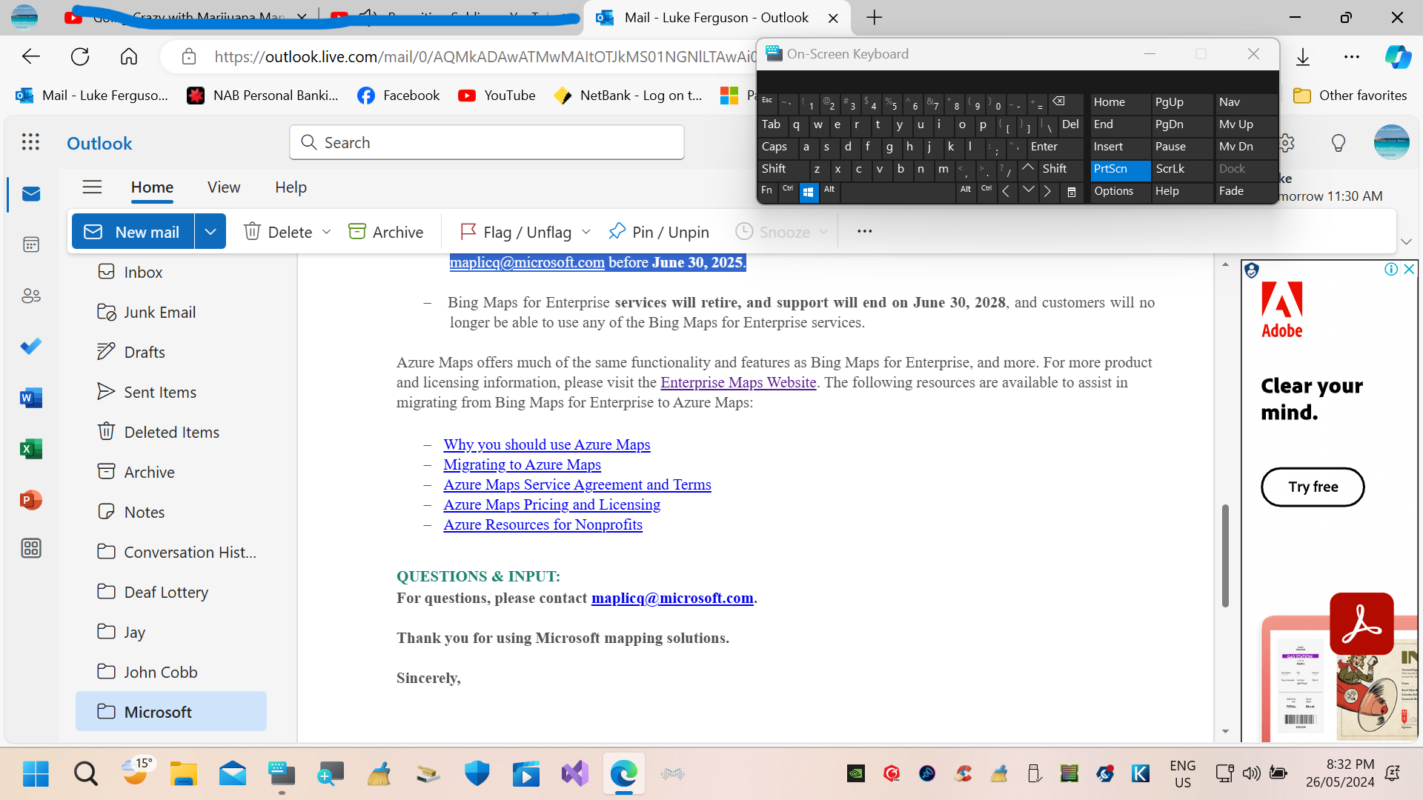The height and width of the screenshot is (800, 1423).
Task: Open More apps in the left rail
Action: [x=31, y=548]
